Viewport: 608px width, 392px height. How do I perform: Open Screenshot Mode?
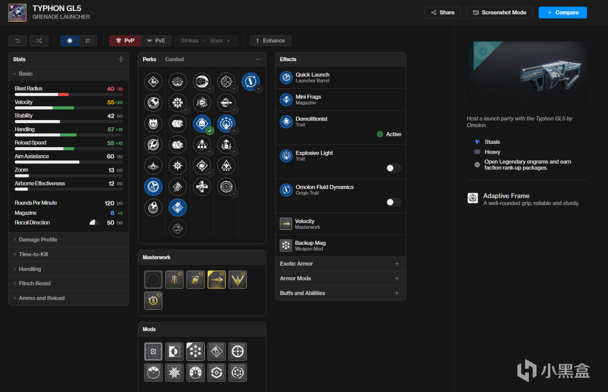(500, 13)
